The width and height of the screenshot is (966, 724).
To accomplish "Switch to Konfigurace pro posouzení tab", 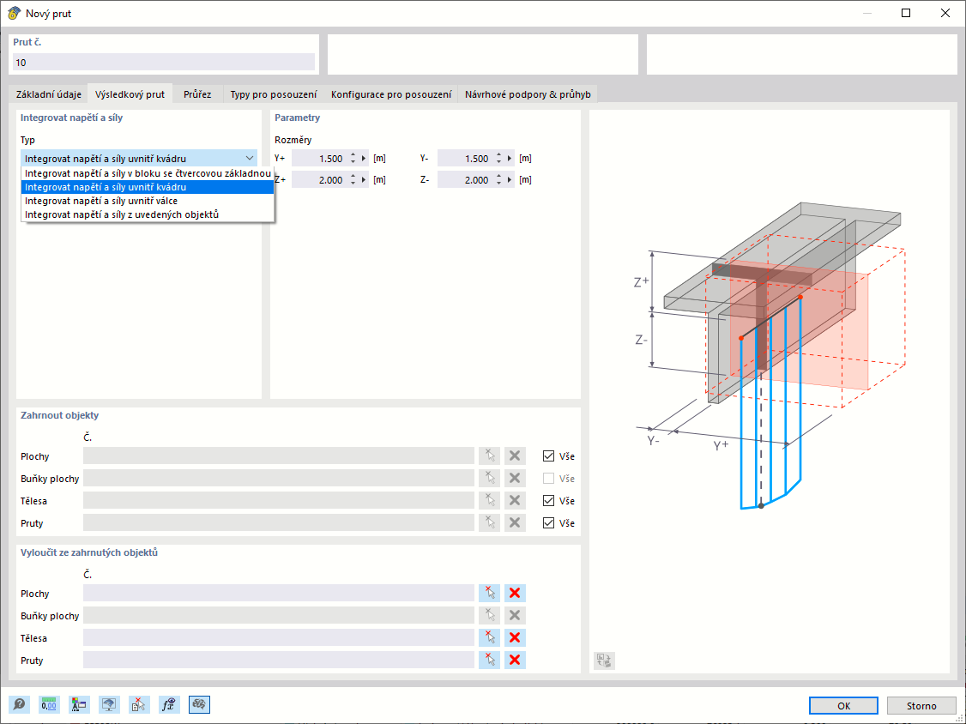I will click(391, 94).
